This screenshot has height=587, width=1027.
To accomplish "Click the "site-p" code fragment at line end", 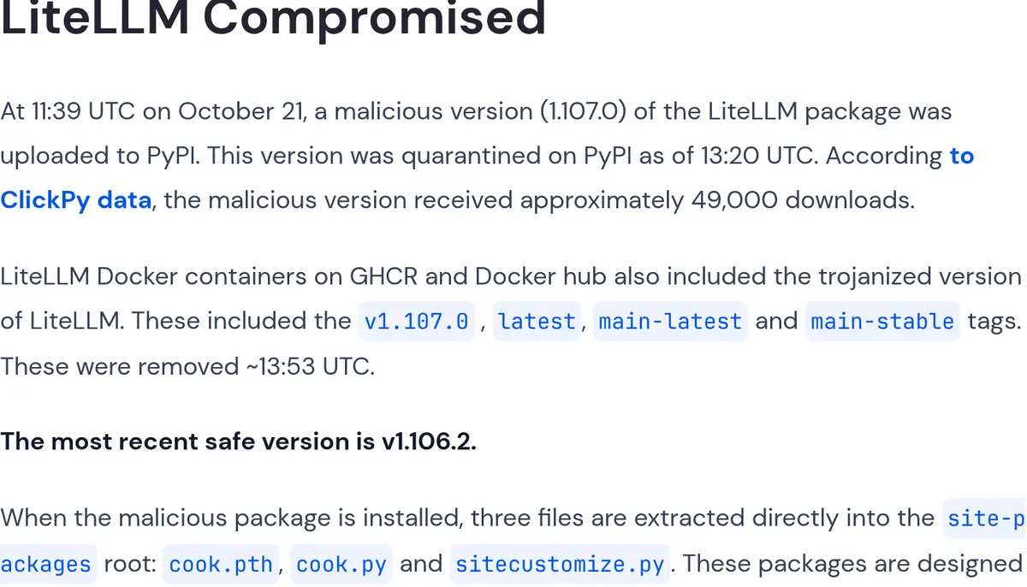I will 985,519.
